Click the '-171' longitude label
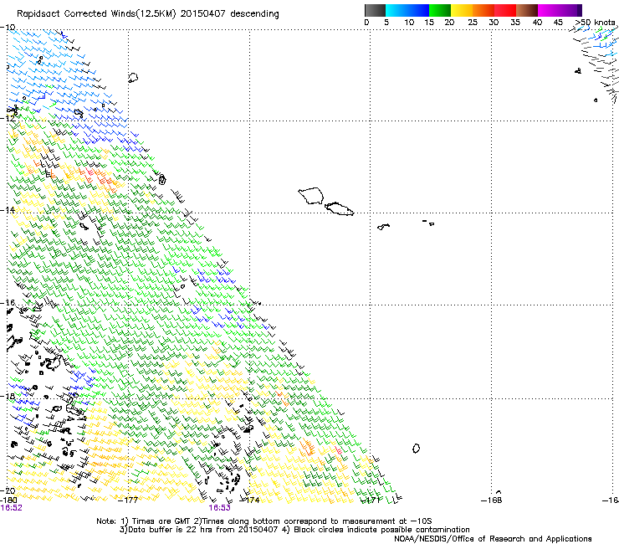This screenshot has width=619, height=544. click(x=371, y=500)
